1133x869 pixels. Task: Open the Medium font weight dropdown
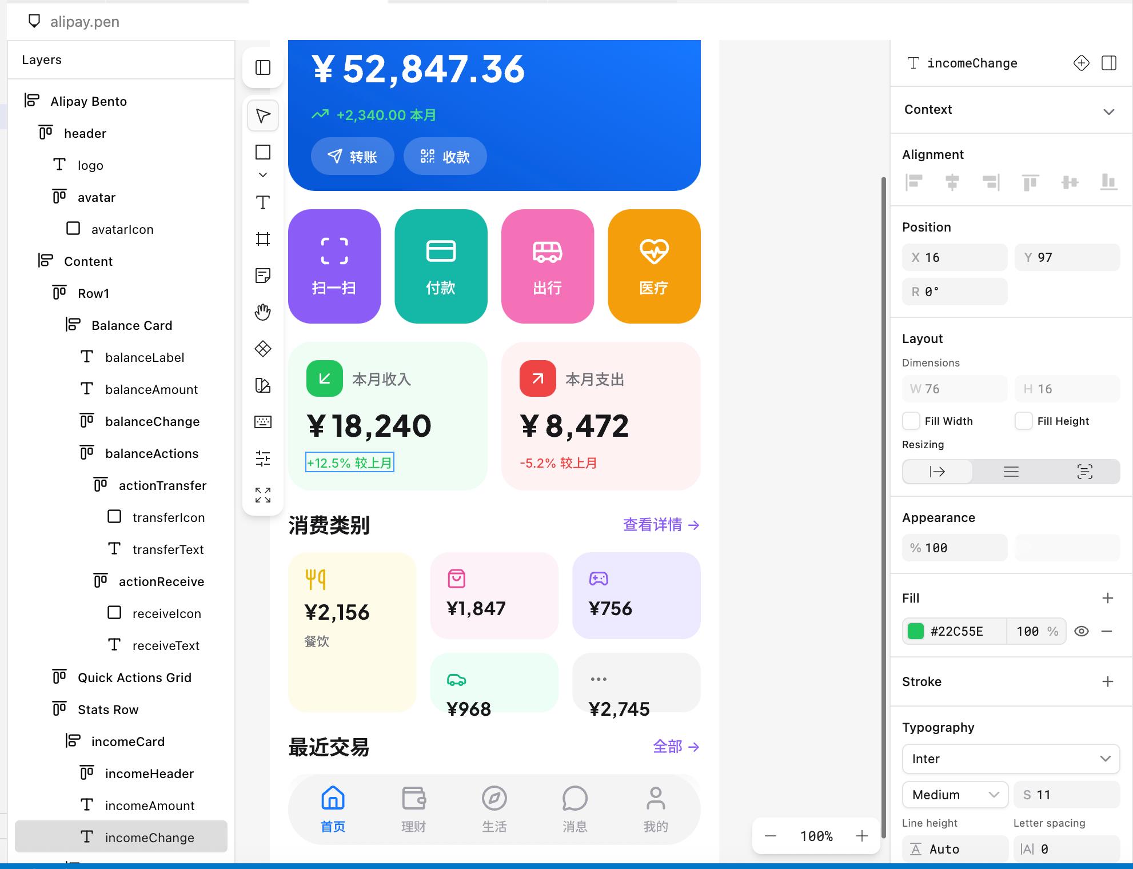coord(955,795)
